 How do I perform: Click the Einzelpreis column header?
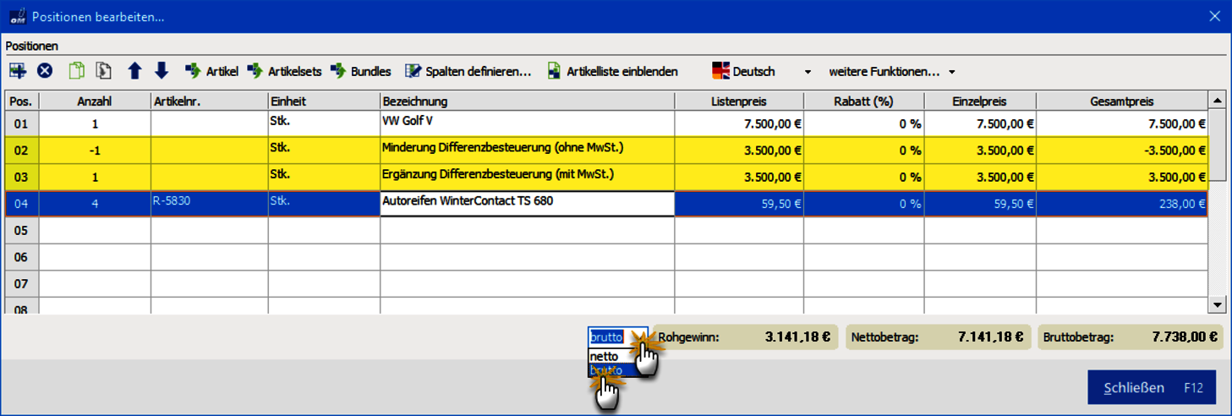(980, 101)
